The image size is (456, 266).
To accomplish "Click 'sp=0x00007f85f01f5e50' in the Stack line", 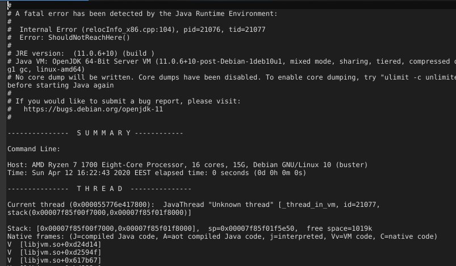I will (x=251, y=228).
